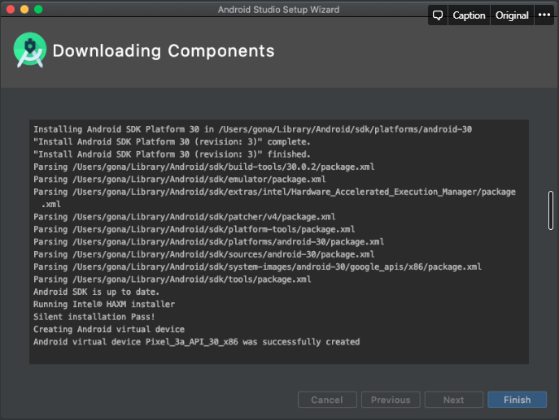The width and height of the screenshot is (559, 420).
Task: Minimize window using the yellow button
Action: pyautogui.click(x=24, y=9)
